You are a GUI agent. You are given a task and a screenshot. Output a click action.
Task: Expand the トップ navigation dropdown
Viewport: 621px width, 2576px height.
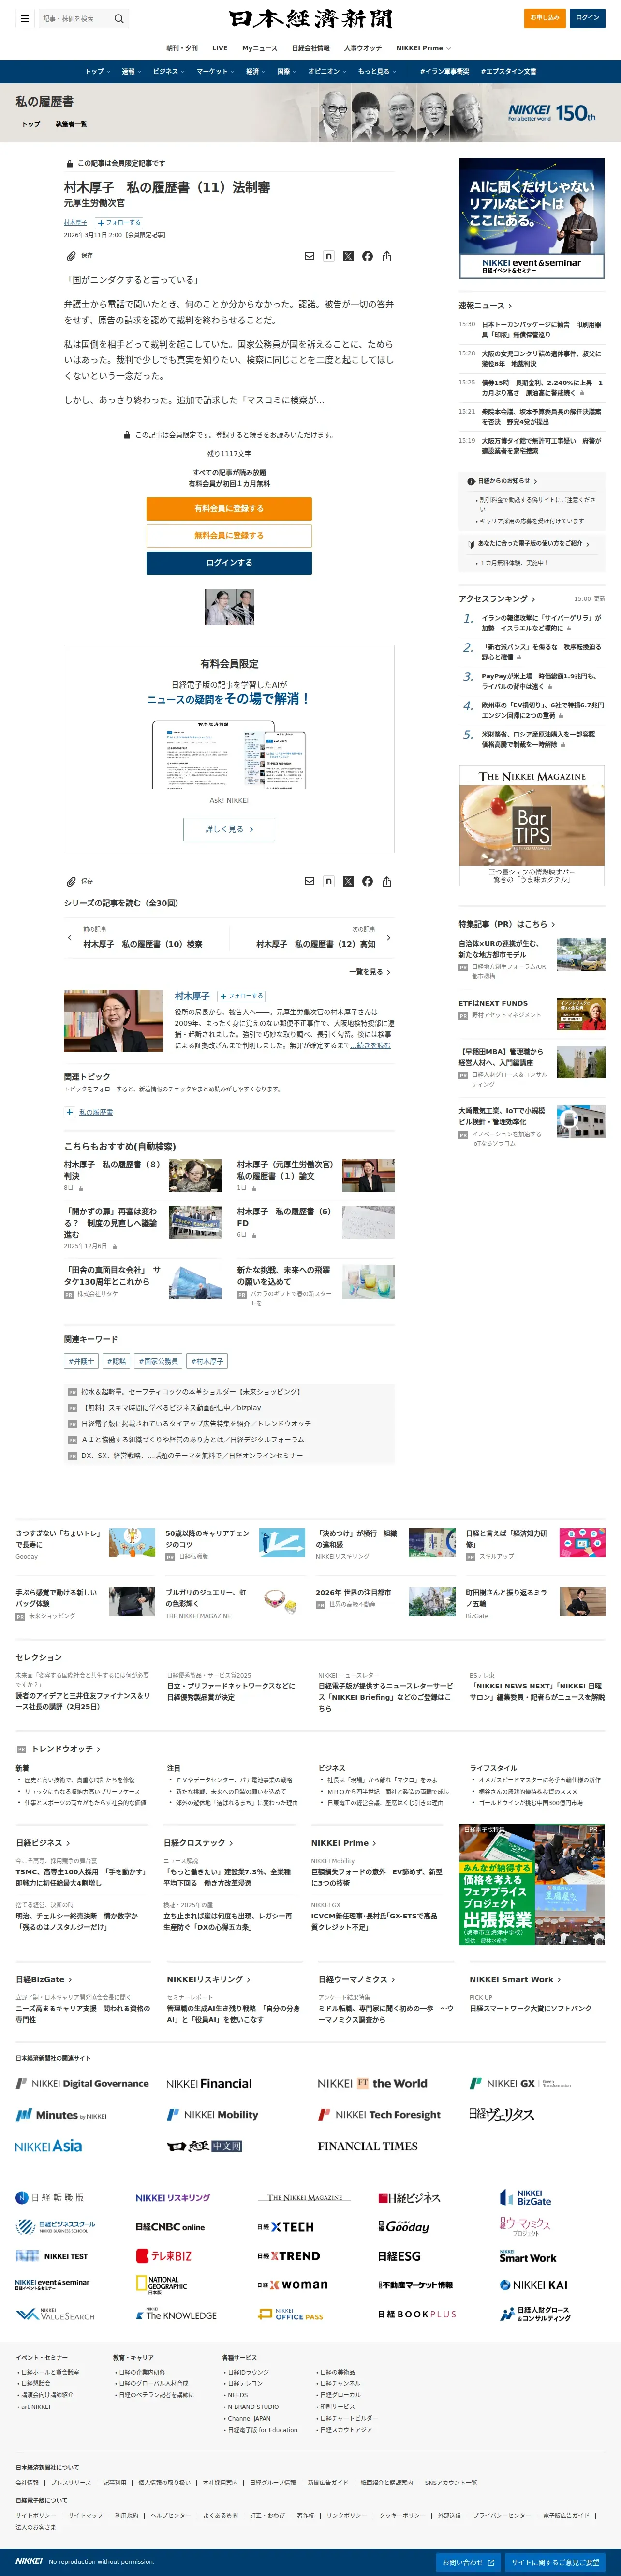(x=97, y=71)
